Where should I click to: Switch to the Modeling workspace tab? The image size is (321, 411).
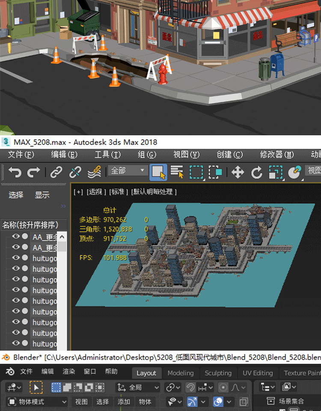(180, 373)
